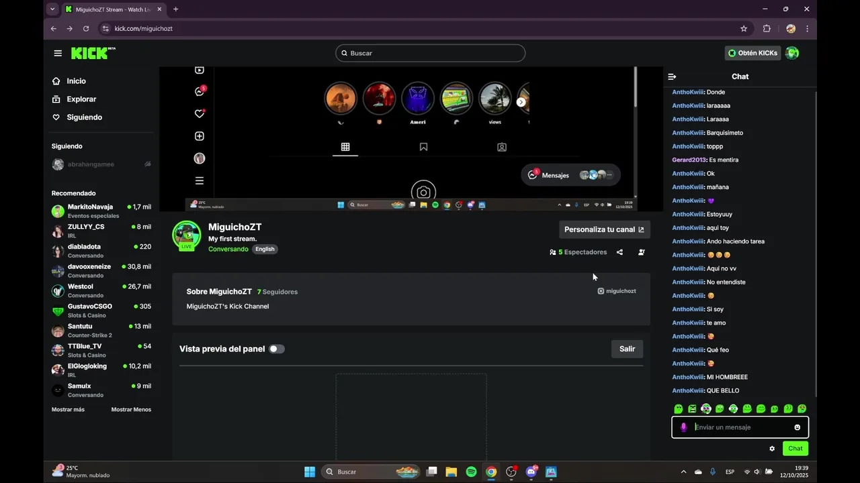The image size is (860, 483).
Task: View site information icon in address bar
Action: click(105, 29)
